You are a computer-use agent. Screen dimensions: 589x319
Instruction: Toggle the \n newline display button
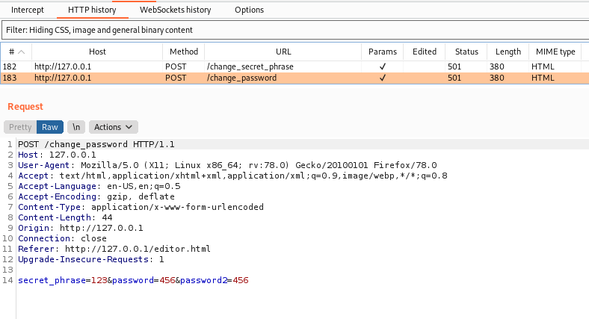pyautogui.click(x=76, y=127)
